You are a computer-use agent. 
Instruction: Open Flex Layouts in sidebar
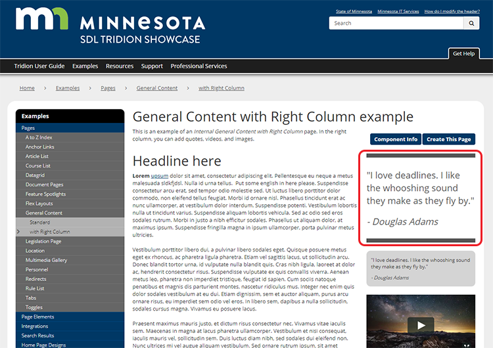click(x=70, y=203)
